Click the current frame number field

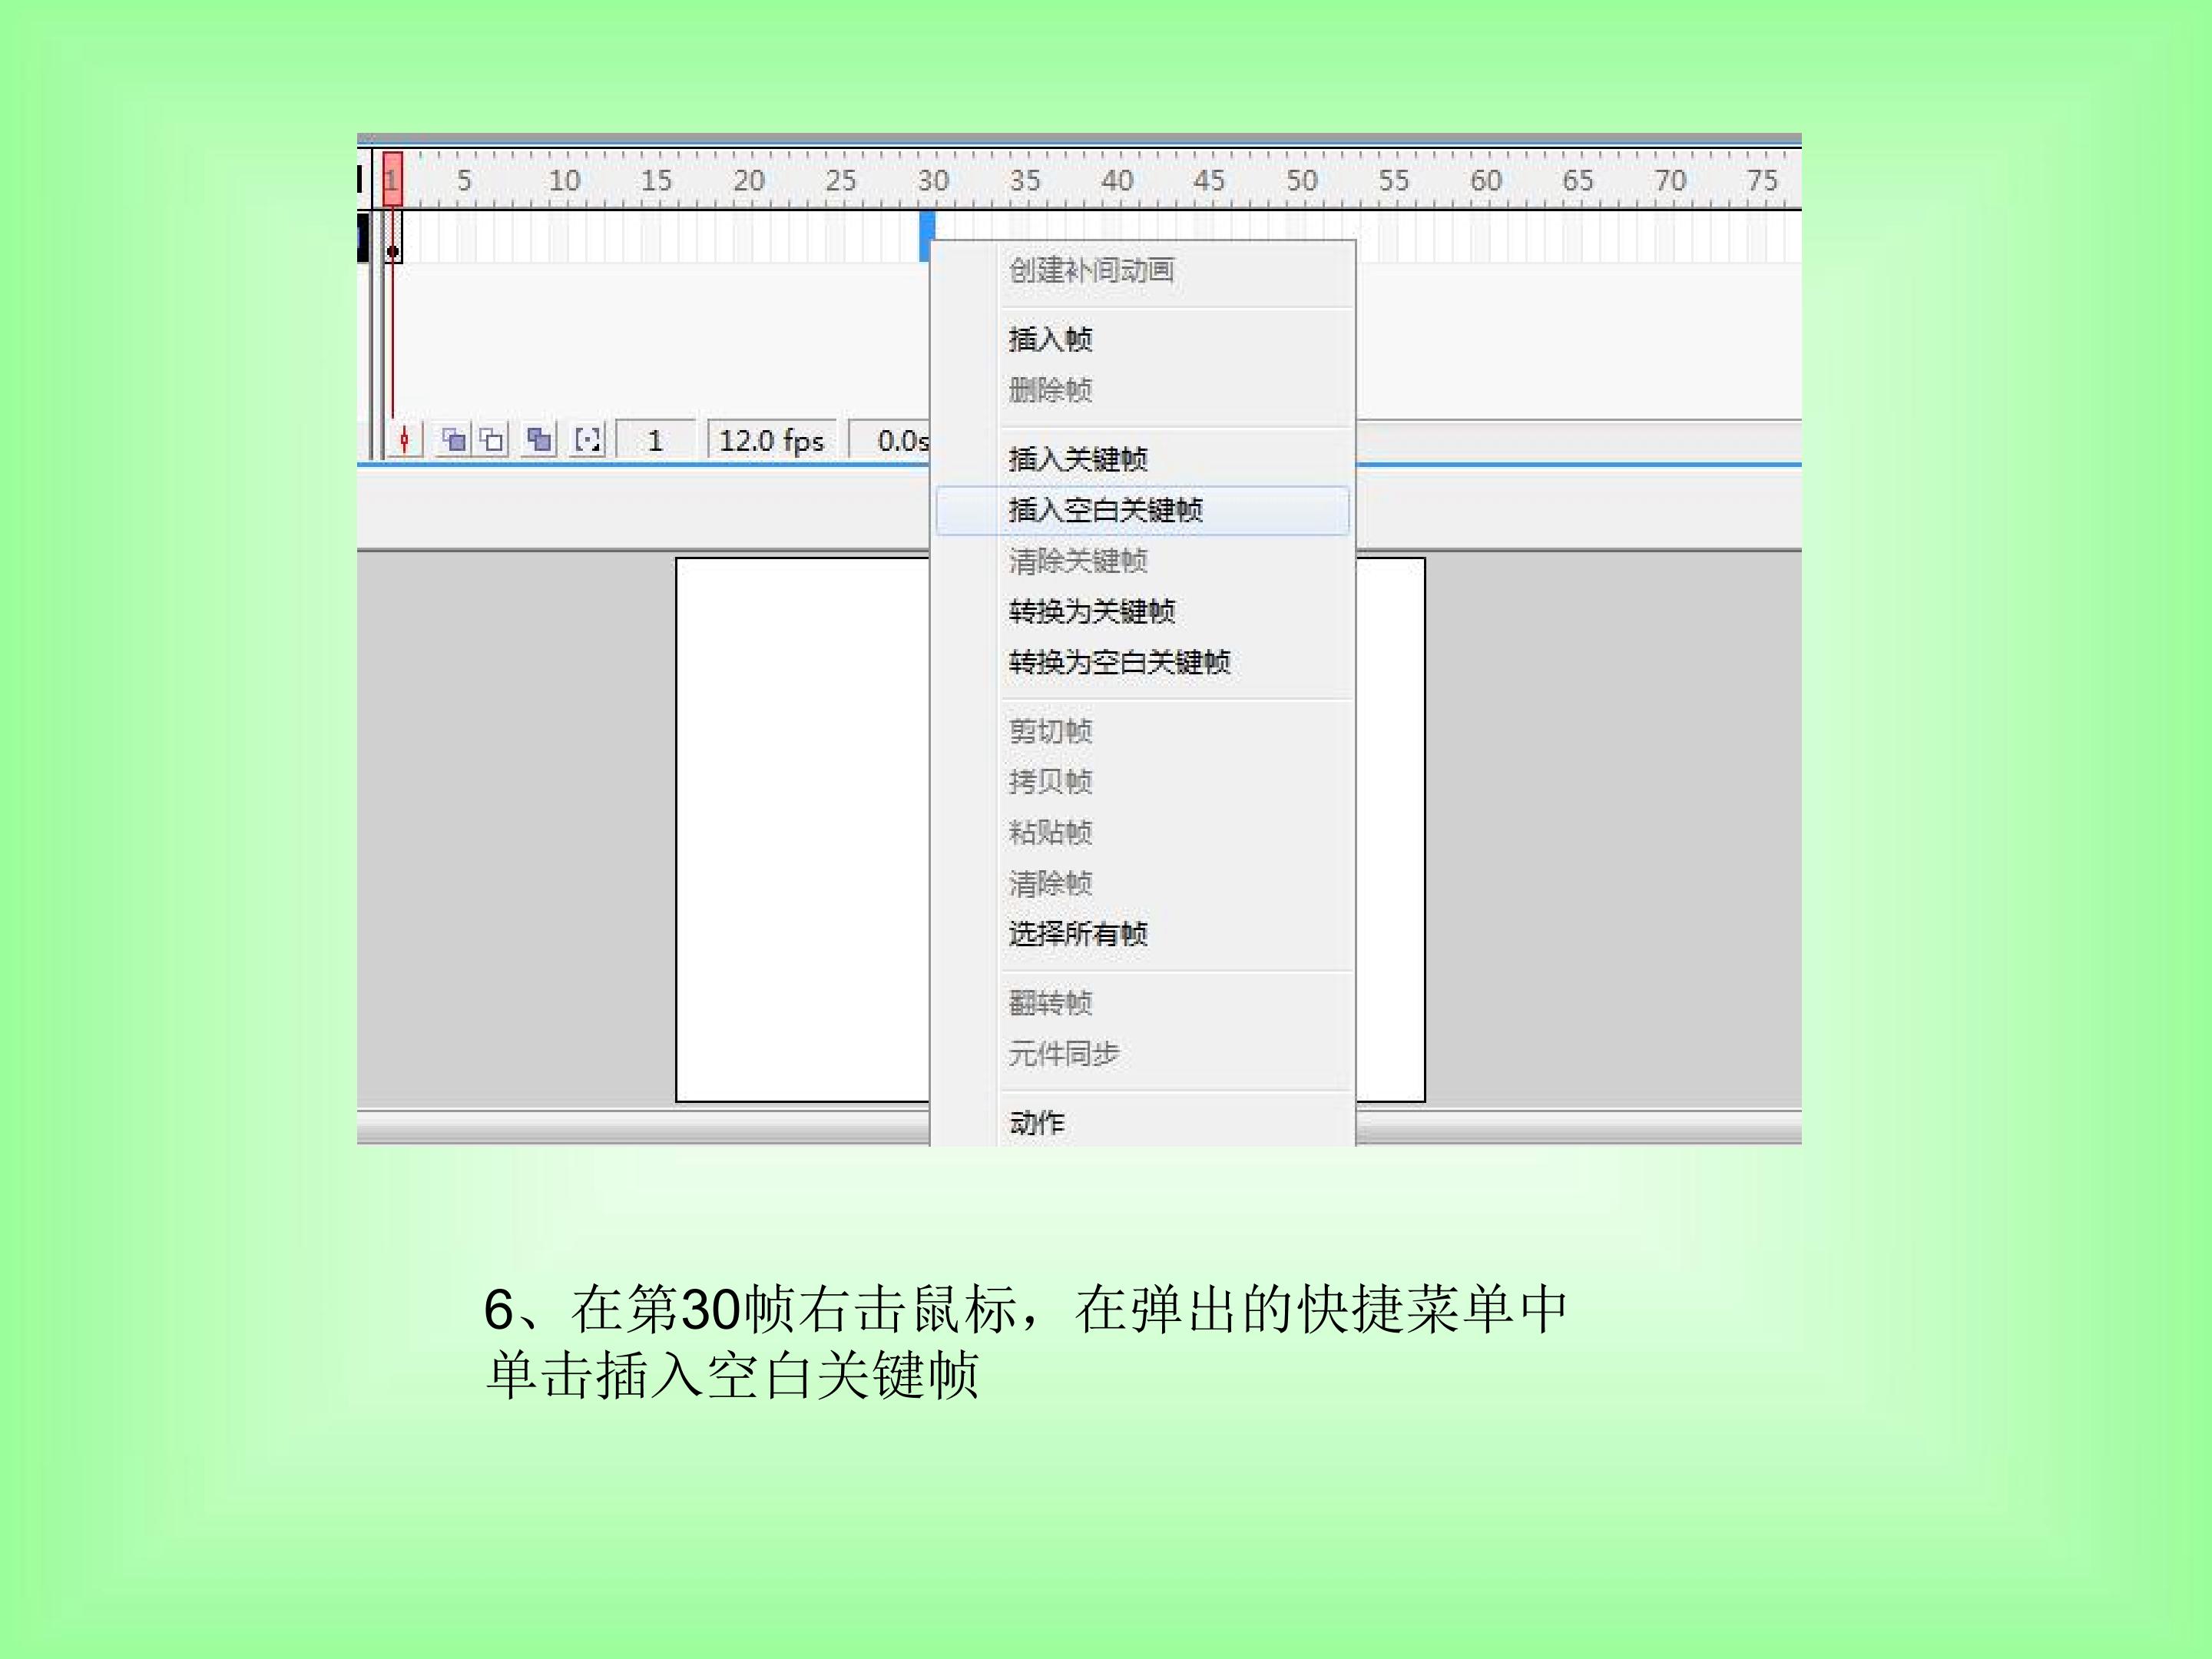pyautogui.click(x=655, y=441)
